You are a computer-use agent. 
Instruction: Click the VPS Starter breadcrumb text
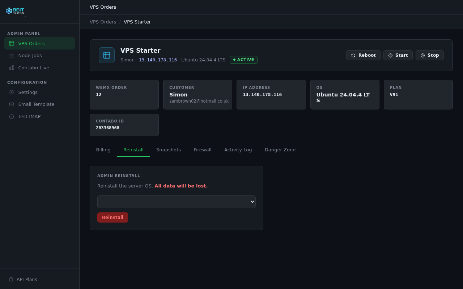(137, 22)
